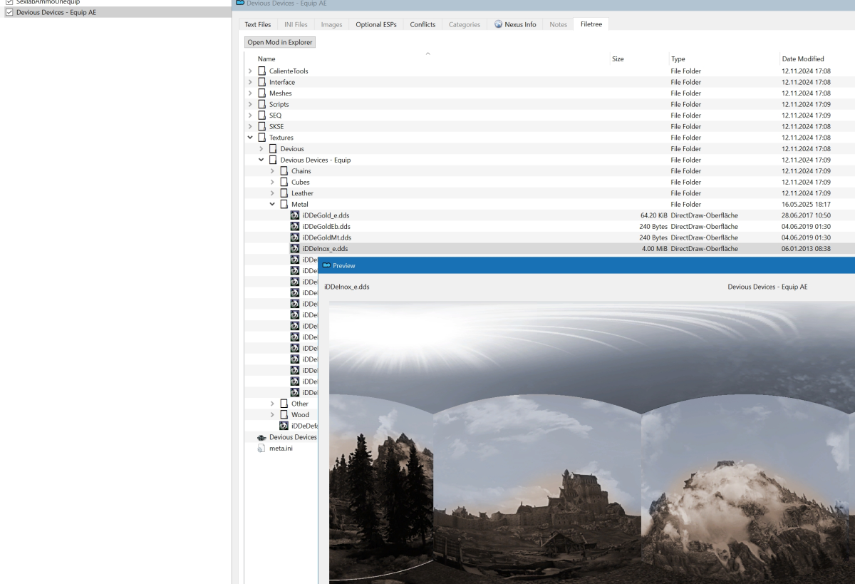Viewport: 855px width, 584px height.
Task: Switch to the Optional ESPs tab
Action: pos(376,24)
